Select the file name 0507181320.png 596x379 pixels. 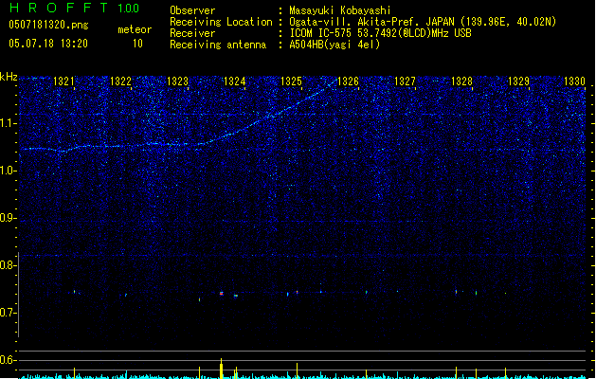click(x=48, y=25)
